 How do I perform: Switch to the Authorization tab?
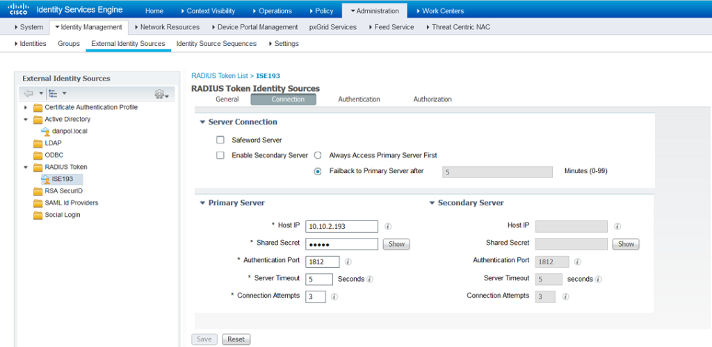[432, 99]
